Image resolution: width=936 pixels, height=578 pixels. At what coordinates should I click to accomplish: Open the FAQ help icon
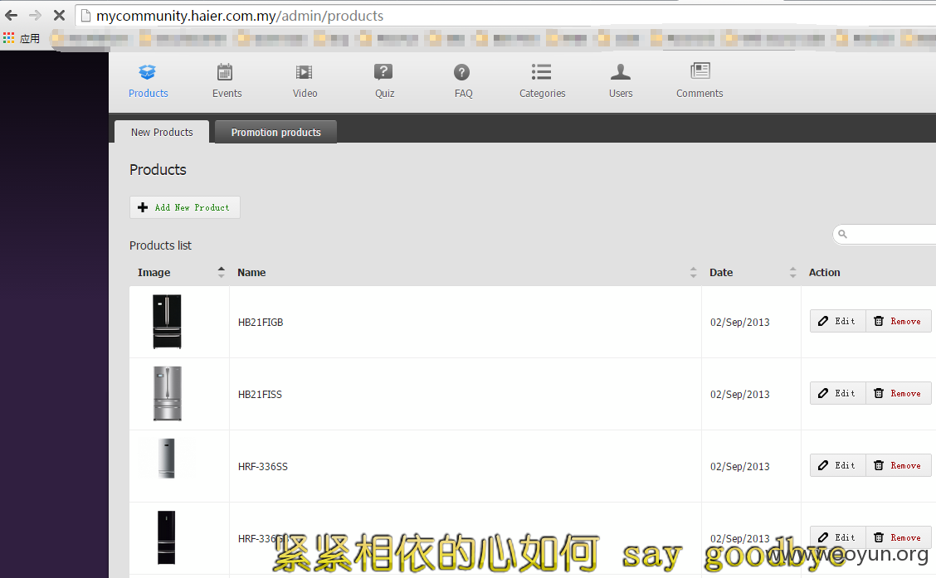click(x=461, y=72)
